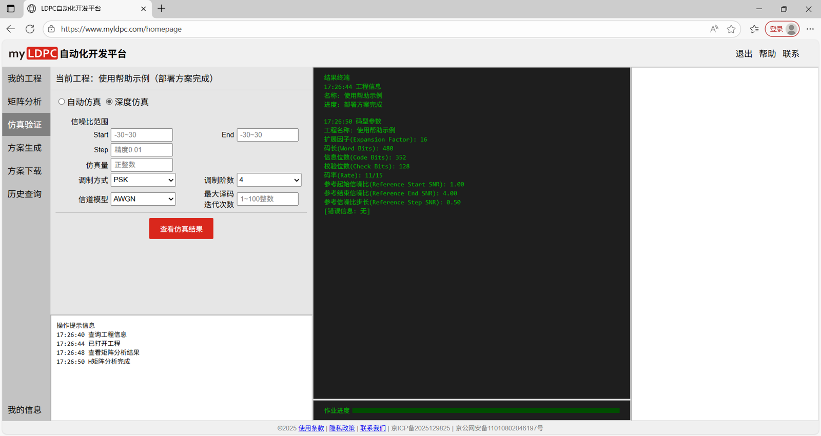
Task: Switch to 方案生成 sidebar item
Action: (x=25, y=148)
